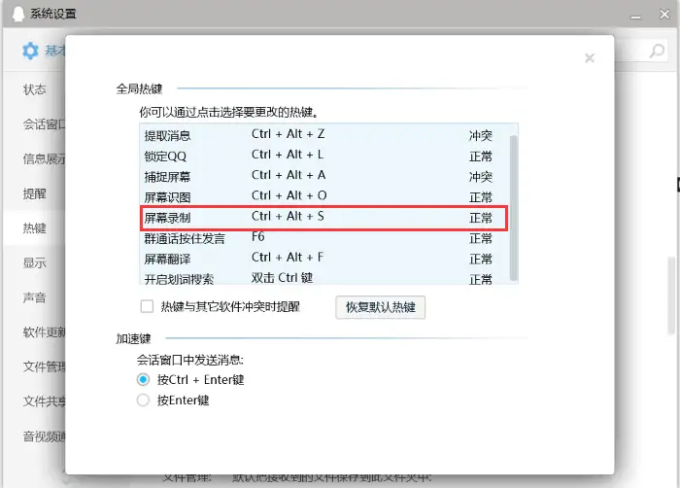The image size is (680, 488).
Task: Click the settings window main scrollbar
Action: tap(671, 296)
